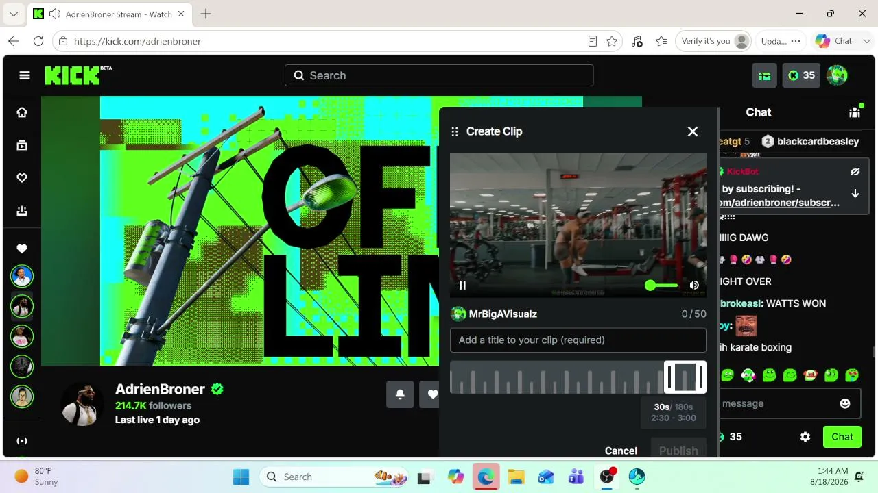Open the browser favorites list icon
Screen dimensions: 878x493
(661, 41)
